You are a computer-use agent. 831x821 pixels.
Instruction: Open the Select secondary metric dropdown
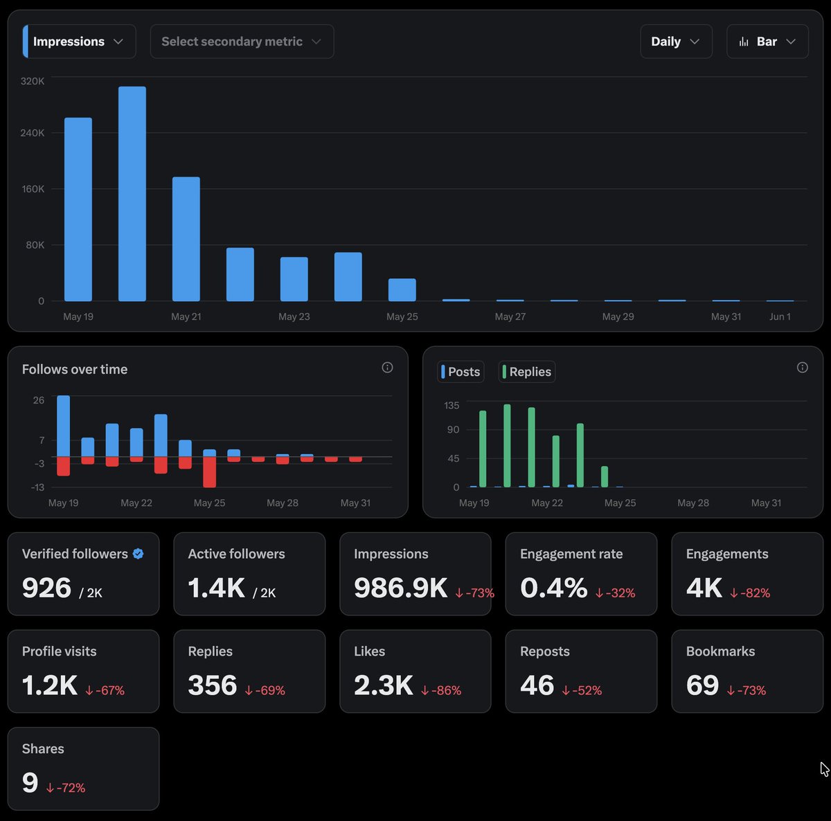click(x=242, y=42)
